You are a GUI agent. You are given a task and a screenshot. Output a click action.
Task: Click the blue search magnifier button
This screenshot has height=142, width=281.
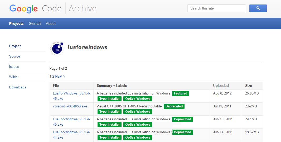tap(258, 8)
